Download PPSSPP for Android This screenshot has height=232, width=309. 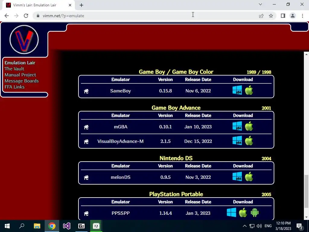255,212
